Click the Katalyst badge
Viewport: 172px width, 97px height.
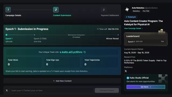pos(131,17)
